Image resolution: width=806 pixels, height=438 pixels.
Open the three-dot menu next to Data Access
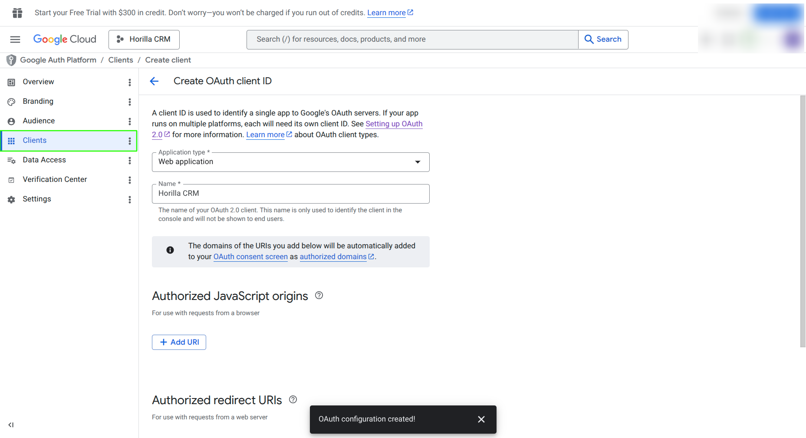pyautogui.click(x=129, y=160)
